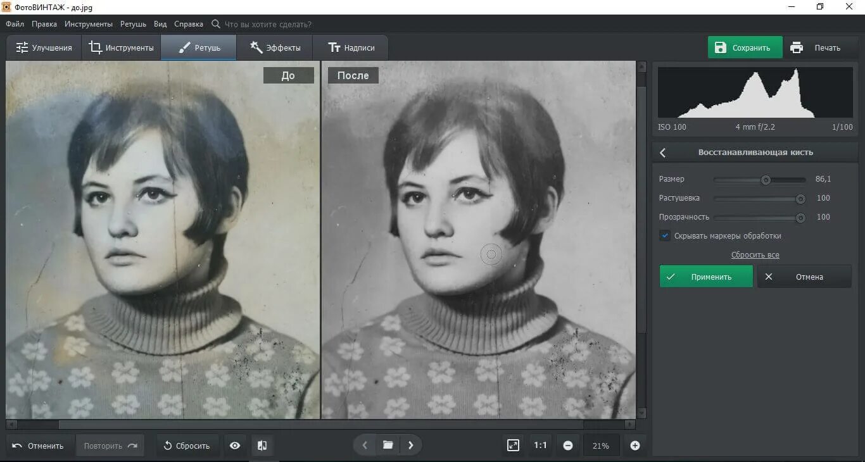Image resolution: width=865 pixels, height=462 pixels.
Task: Uncheck Скрывать маркеры обработки checkbox
Action: pos(665,235)
